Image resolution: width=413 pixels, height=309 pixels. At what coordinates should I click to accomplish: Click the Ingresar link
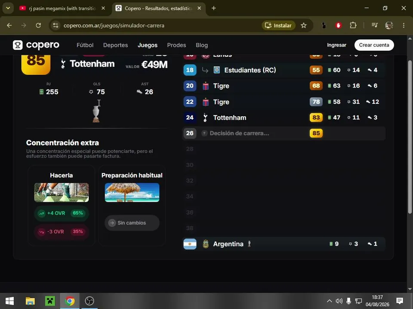pyautogui.click(x=336, y=45)
